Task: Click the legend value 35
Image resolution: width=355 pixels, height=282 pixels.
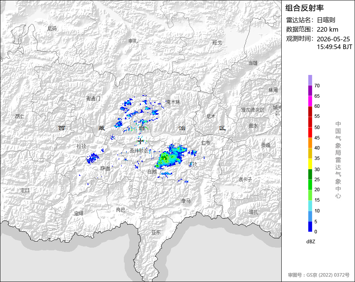Action: [x=317, y=158]
